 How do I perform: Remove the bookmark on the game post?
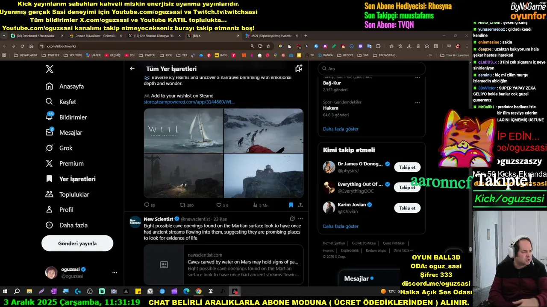click(x=291, y=205)
